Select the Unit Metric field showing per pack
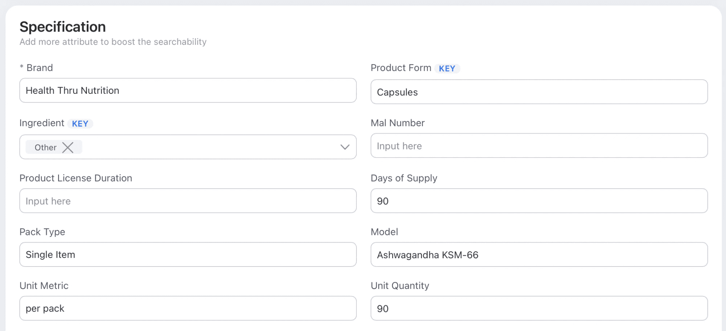726x331 pixels. (188, 309)
